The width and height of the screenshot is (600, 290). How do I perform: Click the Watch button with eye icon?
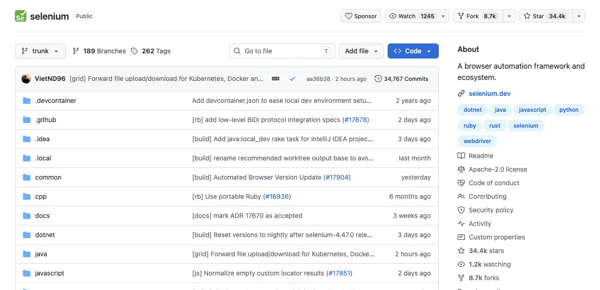[x=417, y=16]
